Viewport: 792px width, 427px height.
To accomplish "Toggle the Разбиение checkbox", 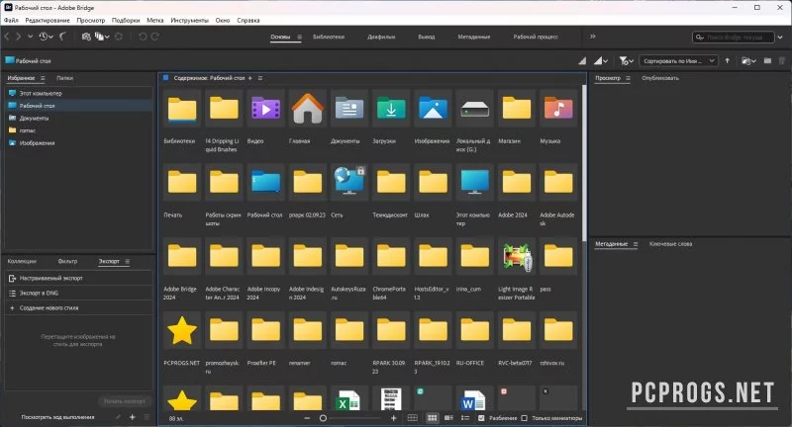I will click(481, 418).
